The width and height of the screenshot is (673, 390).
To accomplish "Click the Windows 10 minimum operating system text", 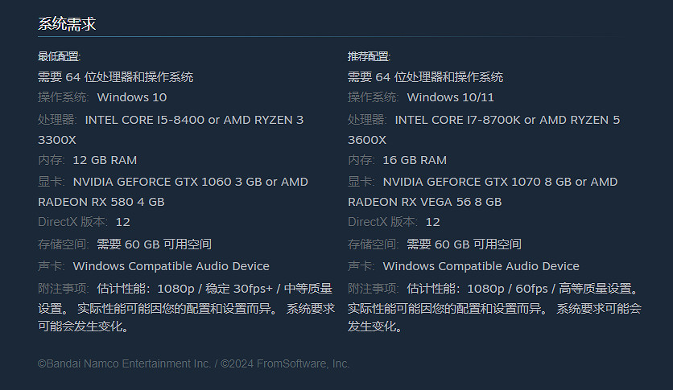I will pyautogui.click(x=131, y=97).
